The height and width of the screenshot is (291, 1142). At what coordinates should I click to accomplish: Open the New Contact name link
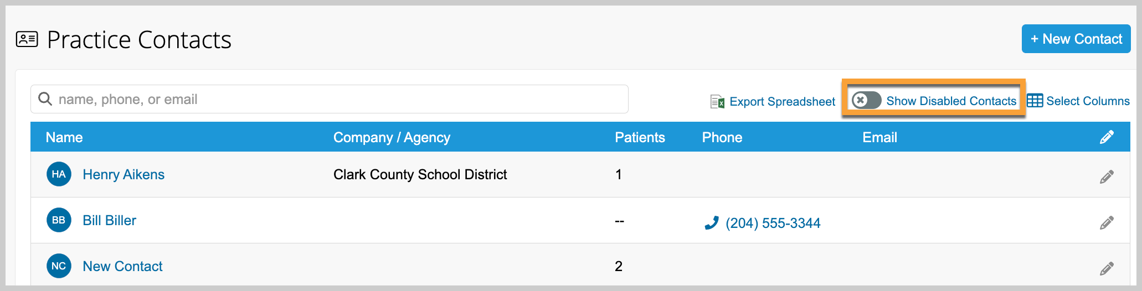[x=122, y=267]
